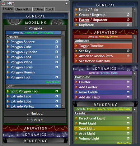
Task: Expand the Nurbs section
Action: click(x=35, y=113)
